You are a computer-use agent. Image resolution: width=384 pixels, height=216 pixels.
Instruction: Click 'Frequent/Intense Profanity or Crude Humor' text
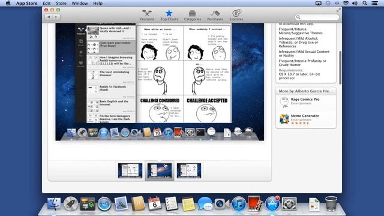(302, 63)
